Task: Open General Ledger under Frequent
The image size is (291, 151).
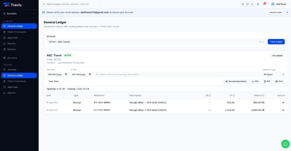Action: 19,75
